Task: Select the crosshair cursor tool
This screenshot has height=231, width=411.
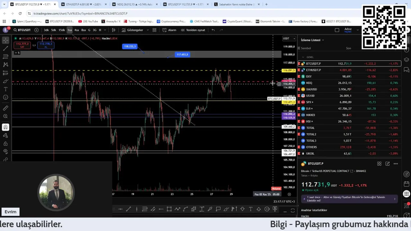Action: (5, 40)
